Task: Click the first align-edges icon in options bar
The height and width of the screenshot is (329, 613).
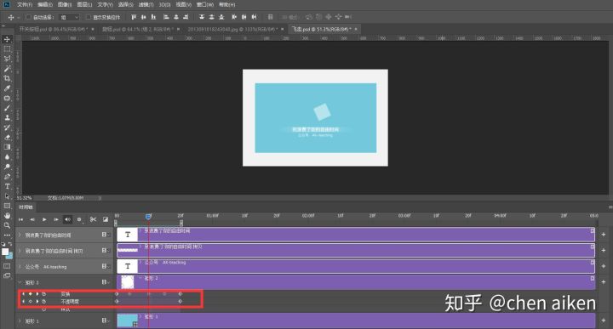Action: [x=134, y=17]
